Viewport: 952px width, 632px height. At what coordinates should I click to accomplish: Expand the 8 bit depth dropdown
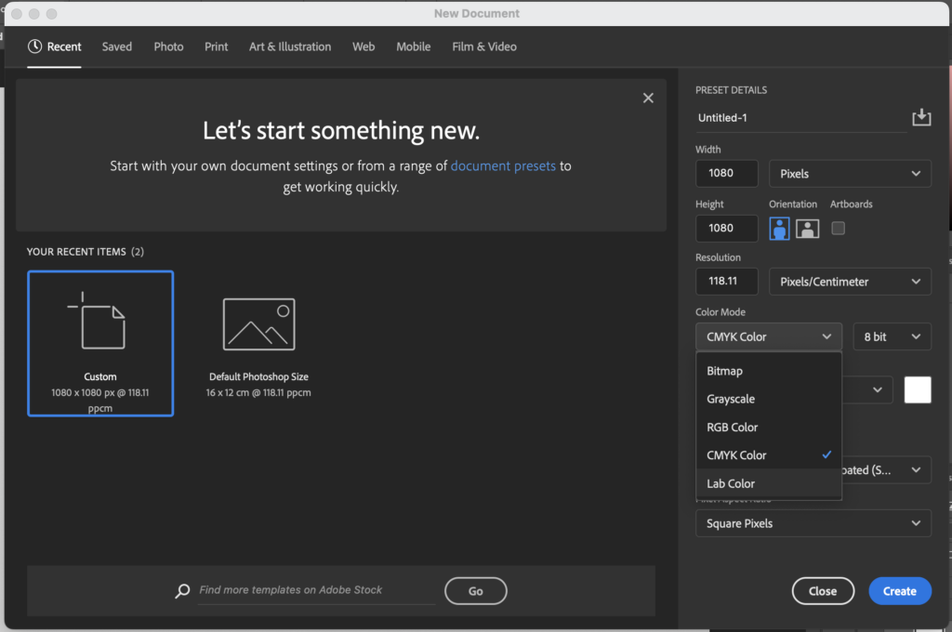pos(892,336)
